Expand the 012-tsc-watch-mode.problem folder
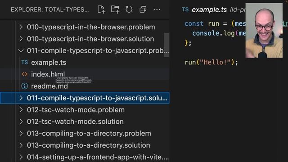 tap(21, 110)
